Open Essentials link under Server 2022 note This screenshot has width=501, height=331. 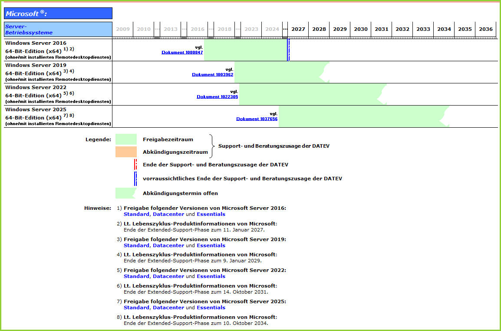coord(211,276)
